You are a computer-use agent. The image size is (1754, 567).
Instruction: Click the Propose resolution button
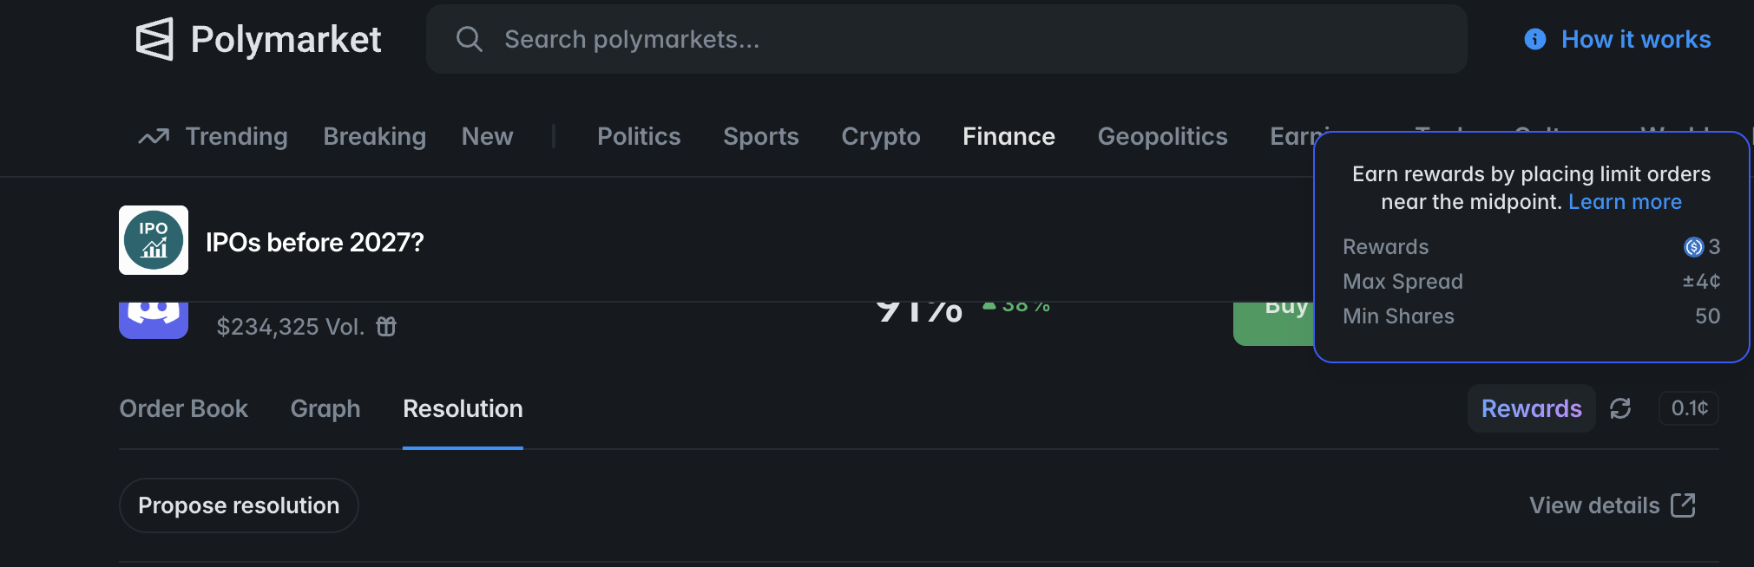(238, 505)
